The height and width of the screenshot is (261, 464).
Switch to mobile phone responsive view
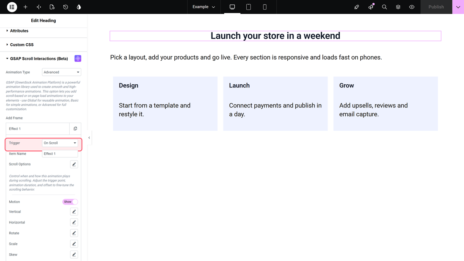tap(265, 7)
